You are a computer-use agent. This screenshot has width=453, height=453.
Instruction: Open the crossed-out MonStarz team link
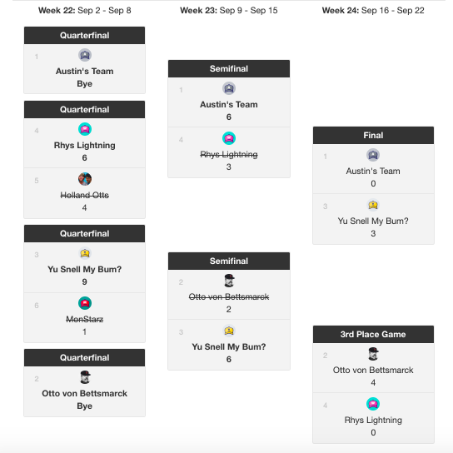pyautogui.click(x=85, y=319)
